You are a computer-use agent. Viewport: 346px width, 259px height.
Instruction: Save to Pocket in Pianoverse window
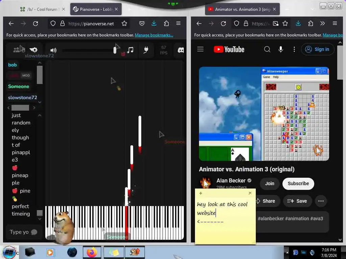[x=142, y=23]
